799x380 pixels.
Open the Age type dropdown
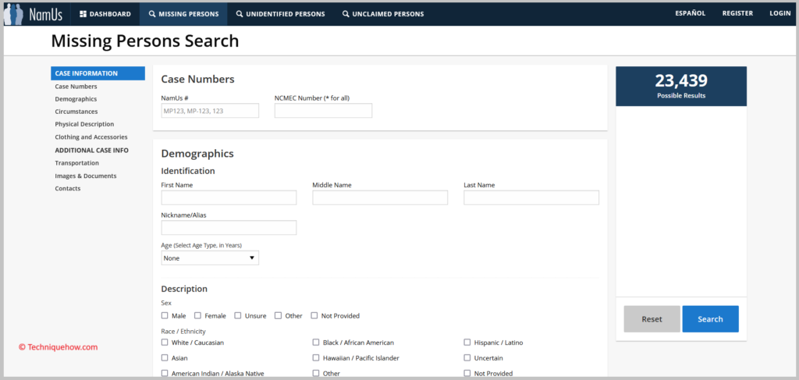click(210, 258)
